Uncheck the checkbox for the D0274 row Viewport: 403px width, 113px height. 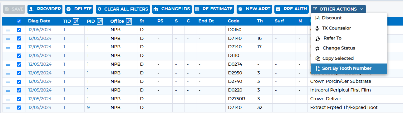point(19,64)
